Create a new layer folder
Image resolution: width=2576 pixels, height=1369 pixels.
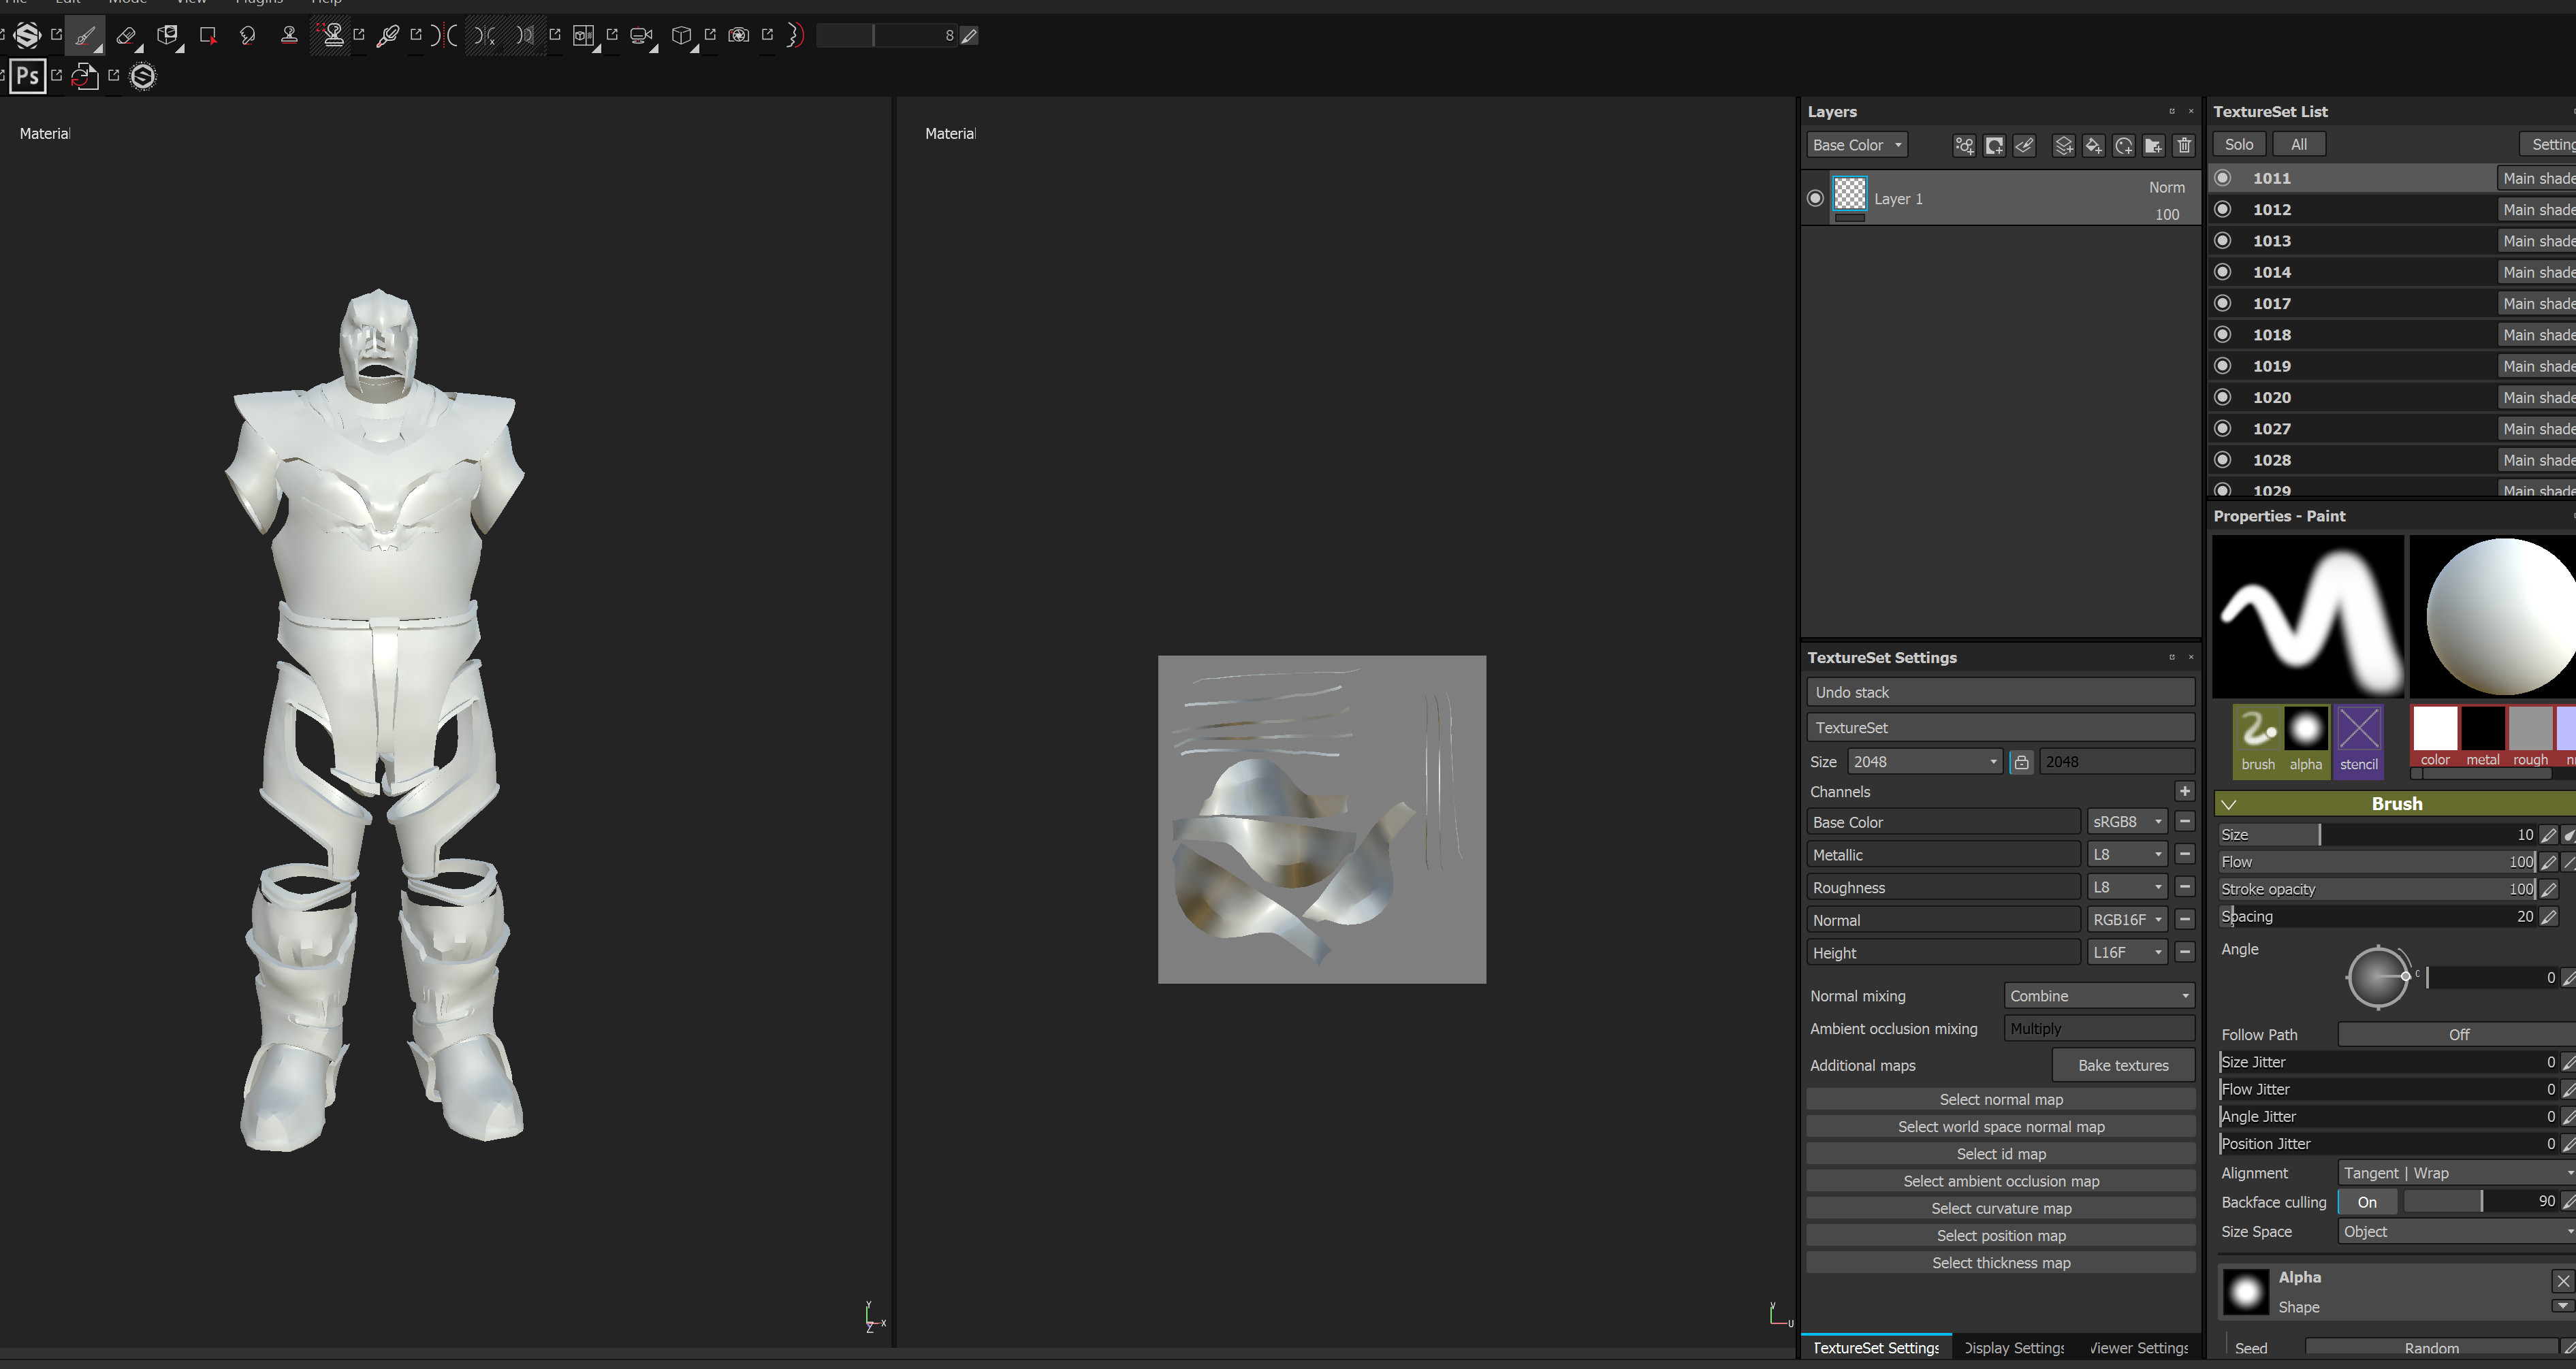click(x=2153, y=146)
